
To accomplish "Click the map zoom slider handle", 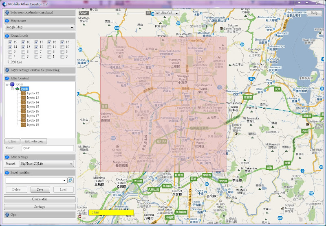I will (x=126, y=13).
